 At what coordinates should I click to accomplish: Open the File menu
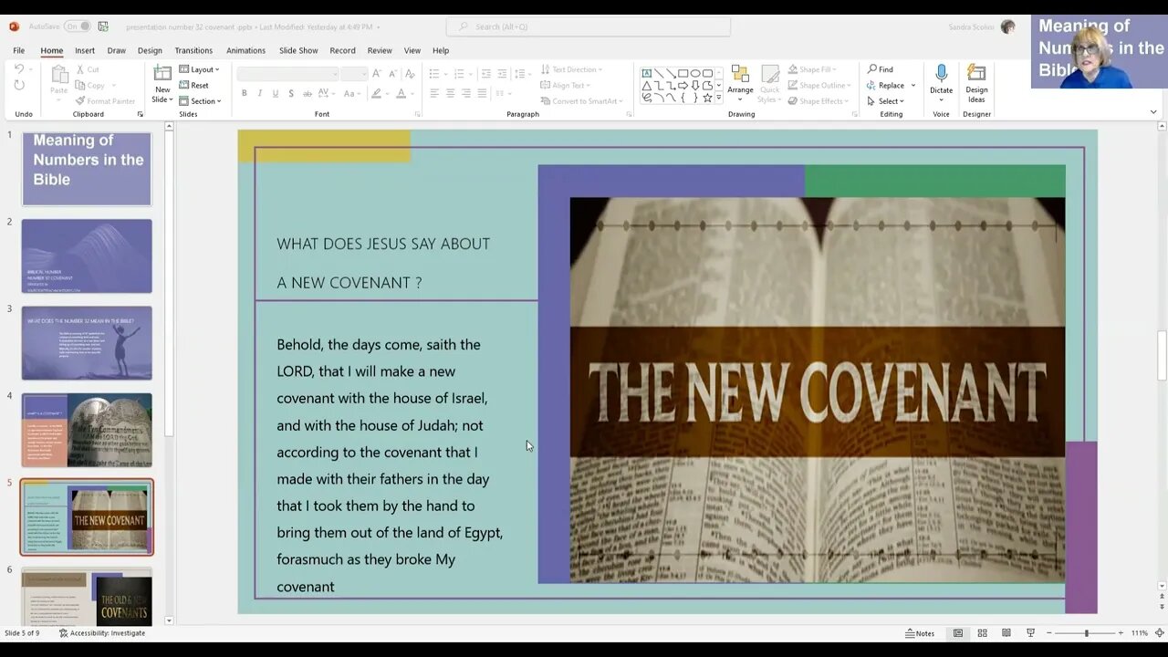coord(18,50)
